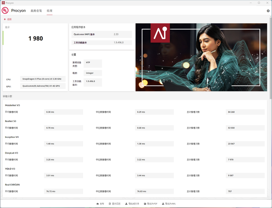
Task: Click the Snapdragon X Plus CPU field
Action: pos(43,79)
